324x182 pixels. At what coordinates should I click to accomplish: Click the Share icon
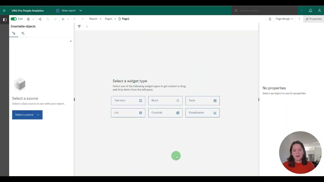[40, 19]
